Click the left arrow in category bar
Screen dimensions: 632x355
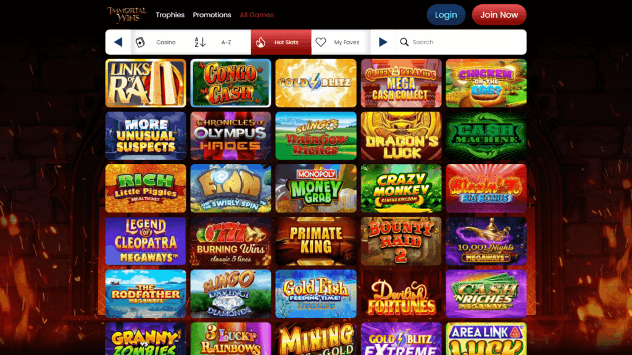pos(118,42)
